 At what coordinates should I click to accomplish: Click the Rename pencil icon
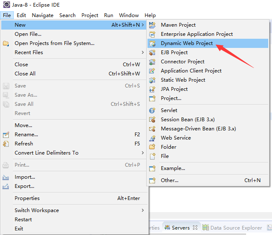[x=6, y=135]
